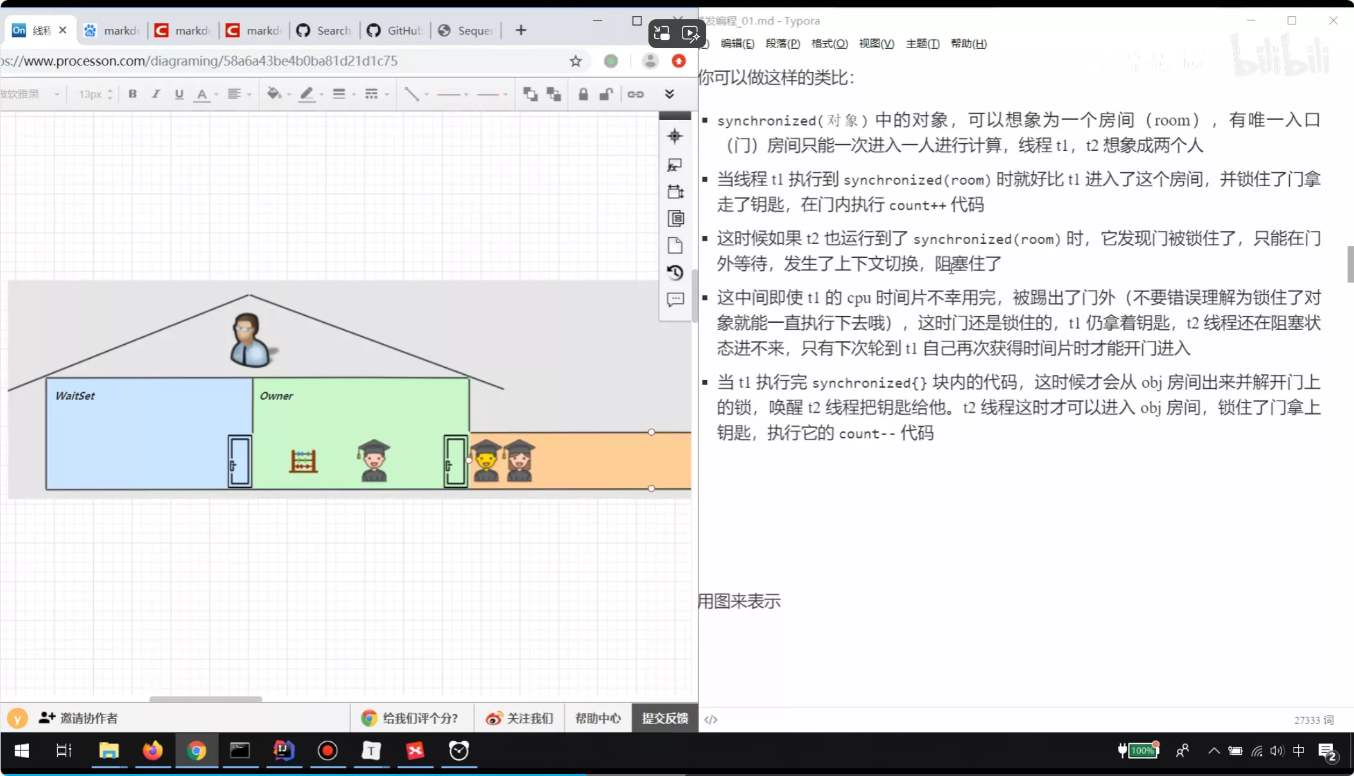Viewport: 1354px width, 776px height.
Task: Open the 格式(O) menu in Typora
Action: click(829, 44)
